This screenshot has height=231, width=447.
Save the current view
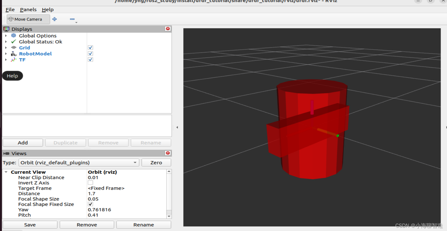30,225
